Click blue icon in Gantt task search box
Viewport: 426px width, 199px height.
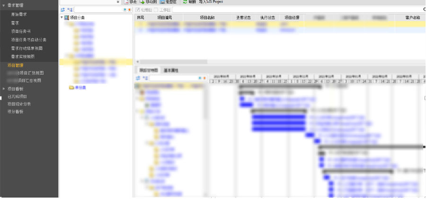[200, 78]
